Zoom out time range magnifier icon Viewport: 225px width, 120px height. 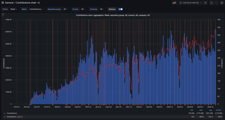click(x=205, y=3)
